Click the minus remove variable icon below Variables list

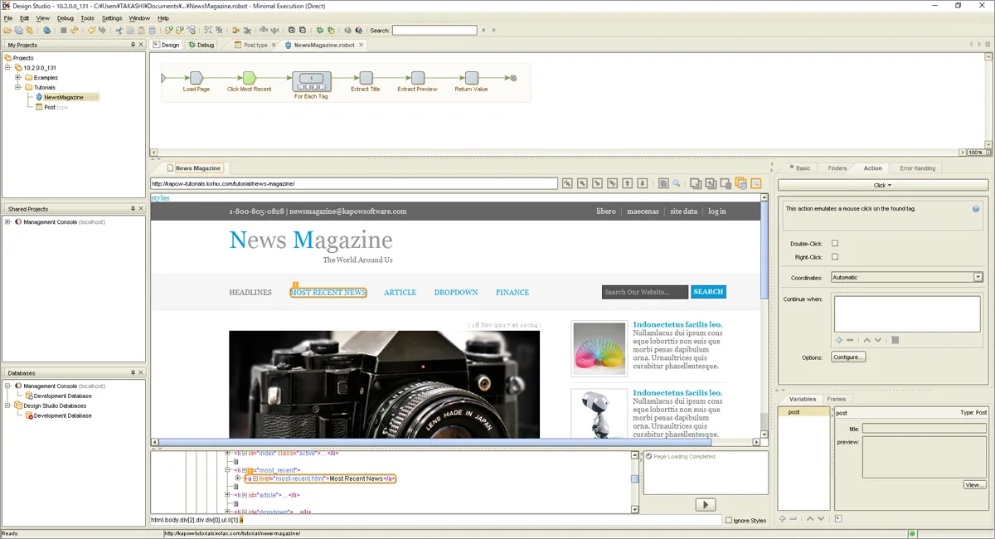tap(794, 519)
